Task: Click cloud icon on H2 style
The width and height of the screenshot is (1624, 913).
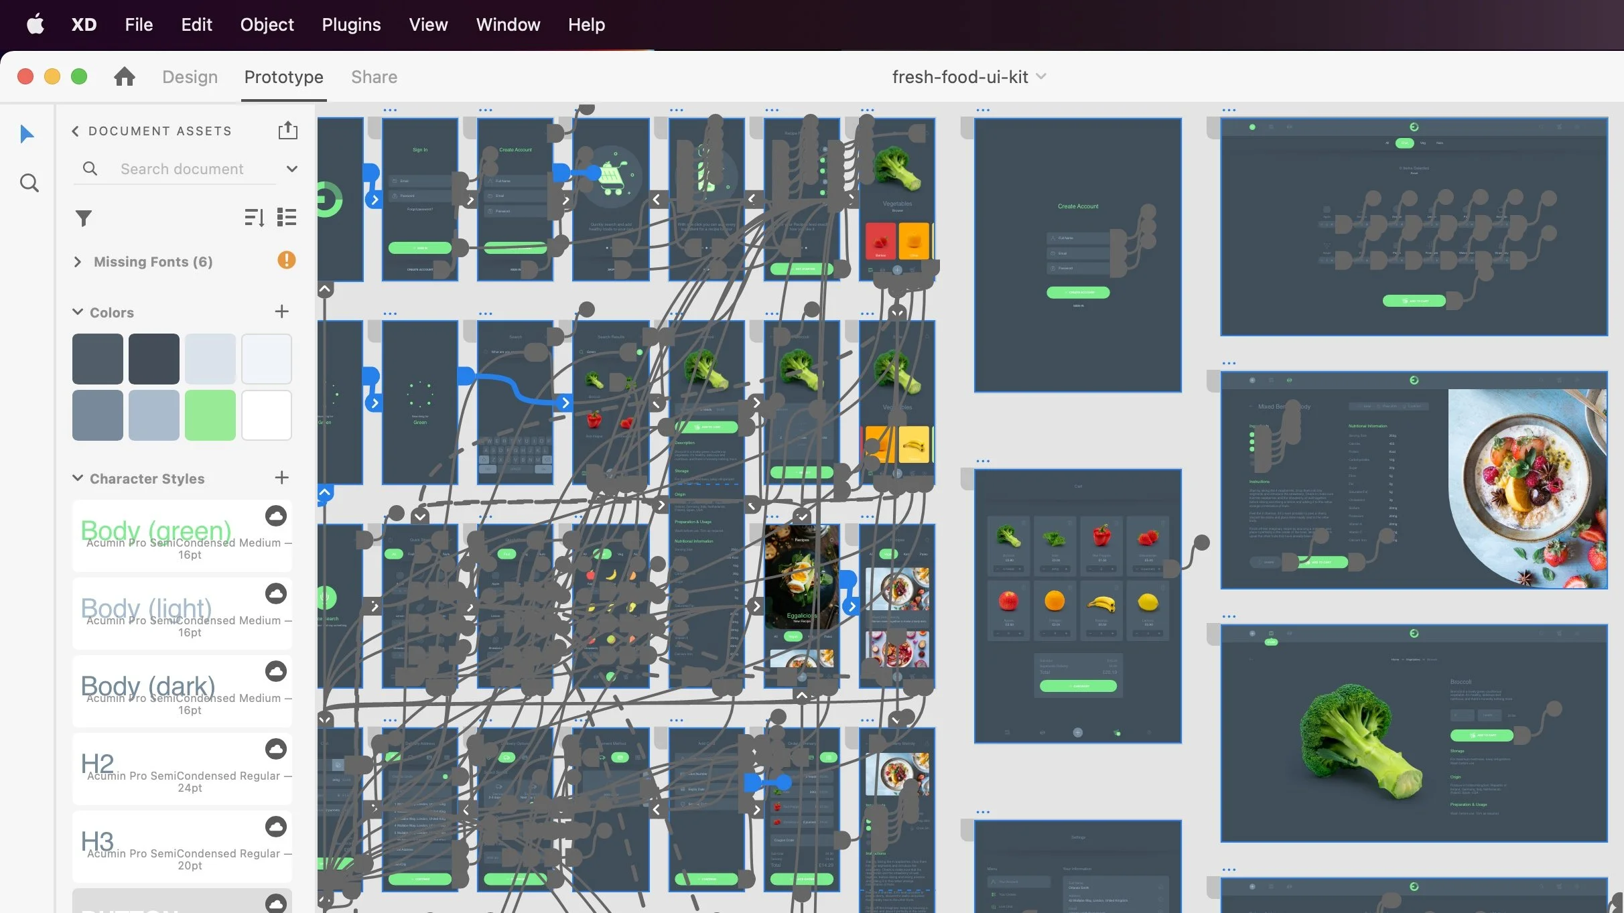Action: click(x=276, y=749)
